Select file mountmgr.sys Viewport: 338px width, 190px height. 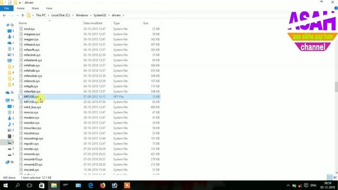coord(33,138)
